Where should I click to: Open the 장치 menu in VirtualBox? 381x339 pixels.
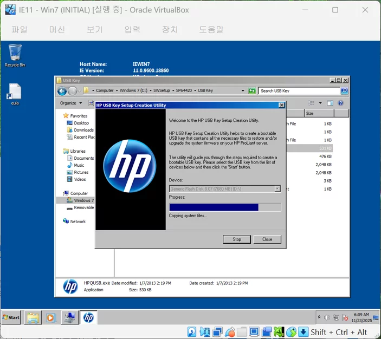[x=170, y=29]
